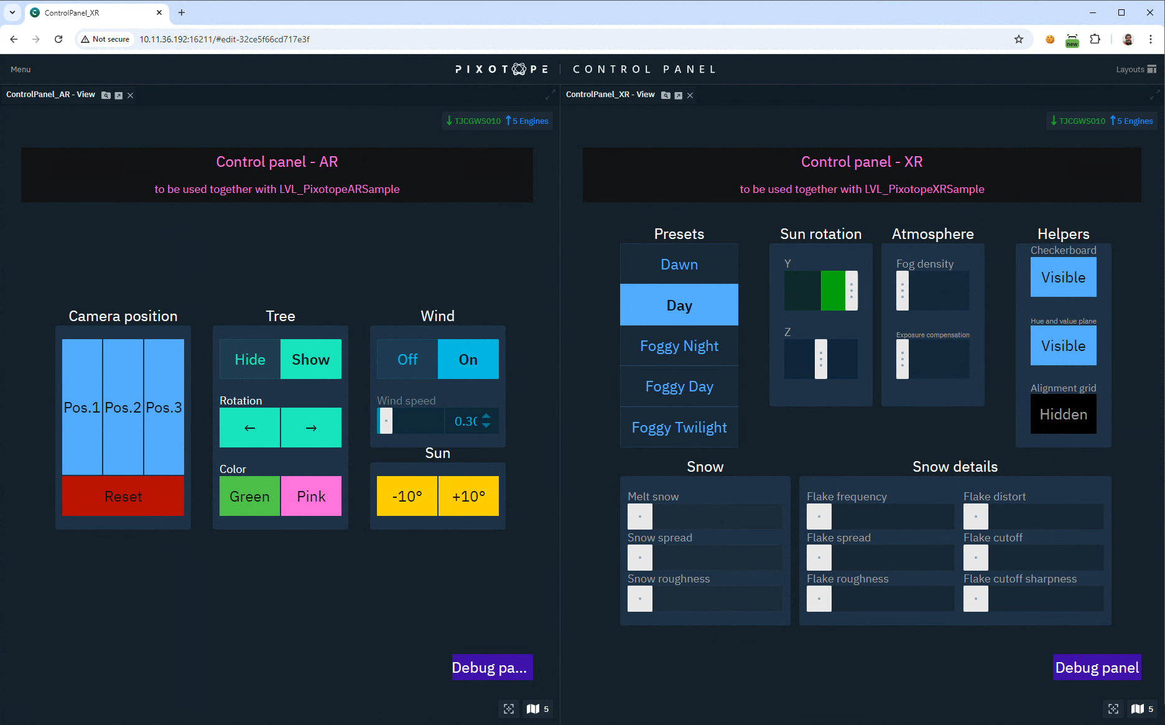Viewport: 1165px width, 725px height.
Task: Click fit-to-view icon in AR panel
Action: (x=509, y=709)
